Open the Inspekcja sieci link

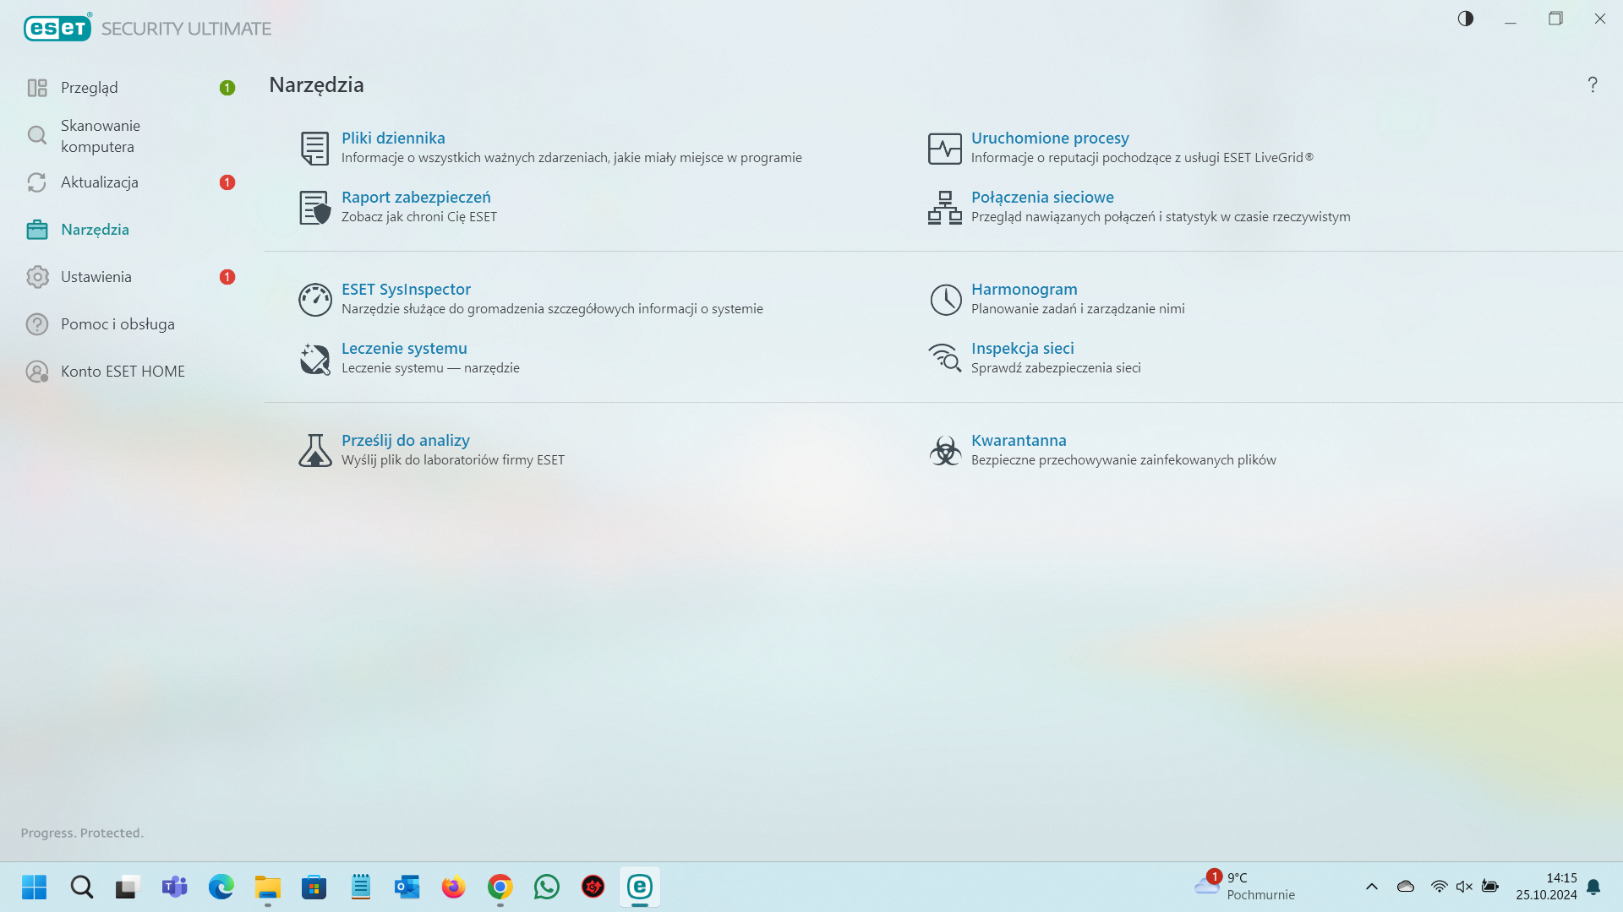tap(1023, 348)
